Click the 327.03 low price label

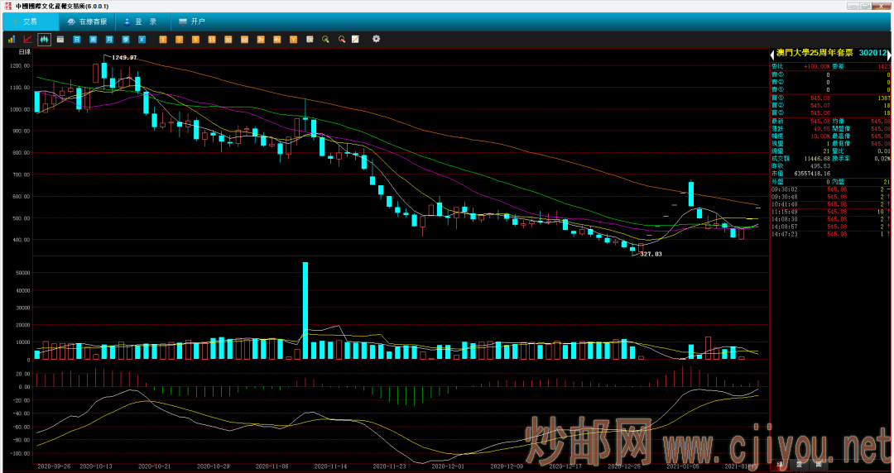(x=651, y=254)
